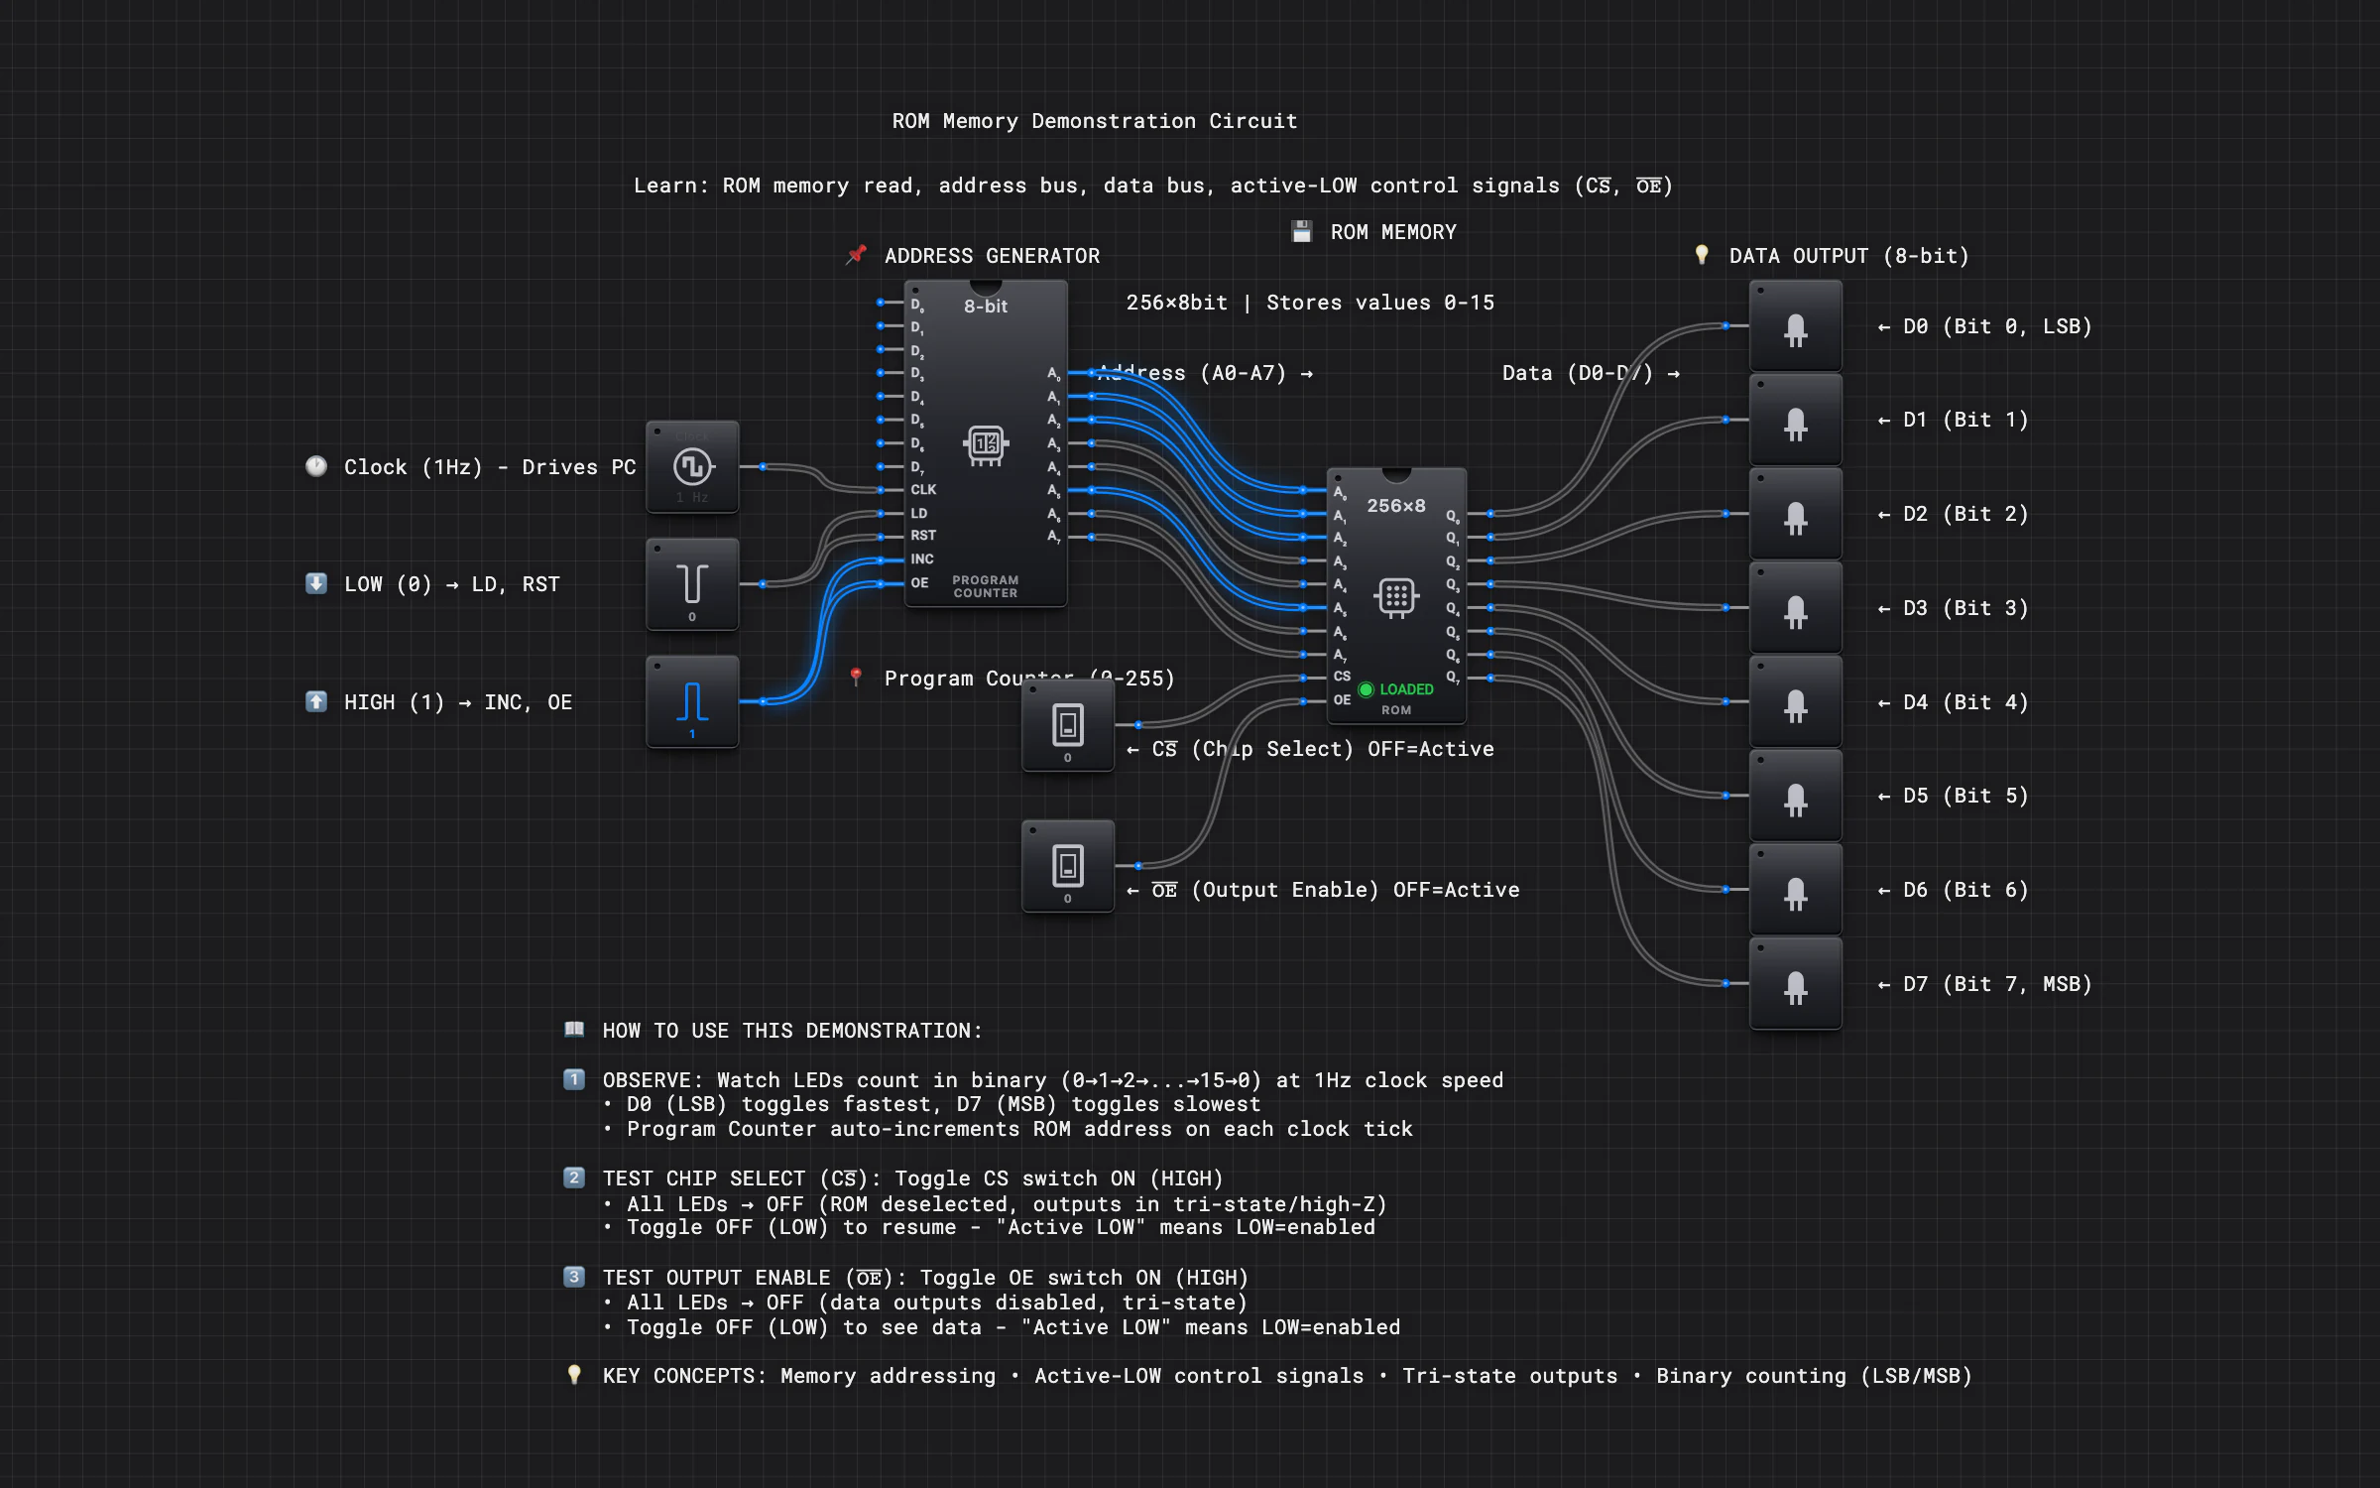Click the D5 (Bit 5) LED

(1796, 796)
